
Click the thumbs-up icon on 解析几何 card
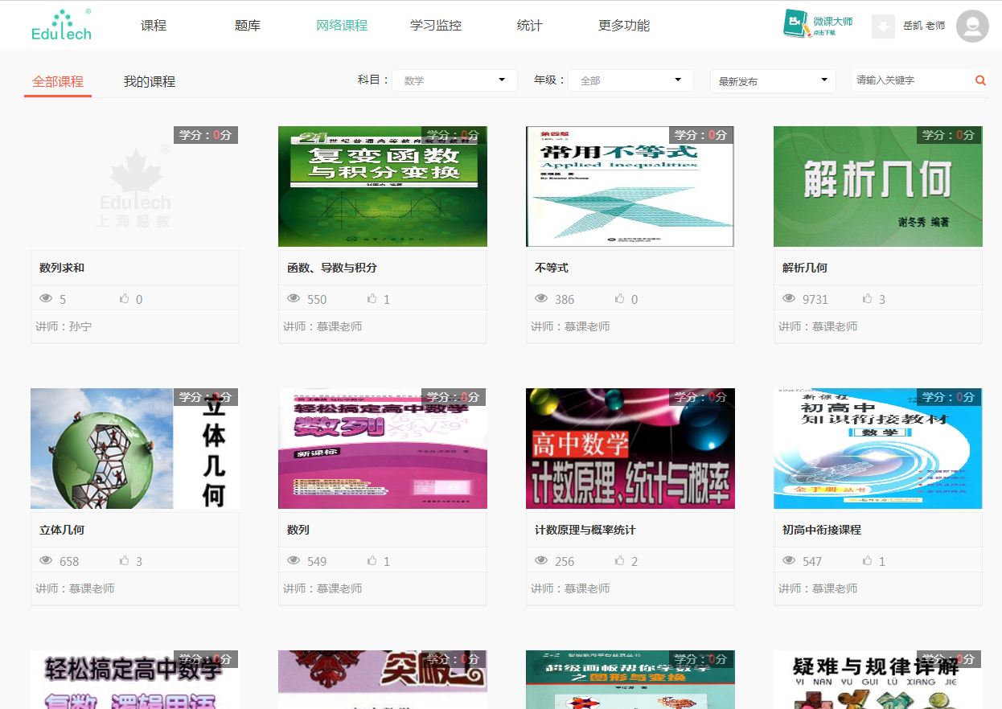(868, 298)
